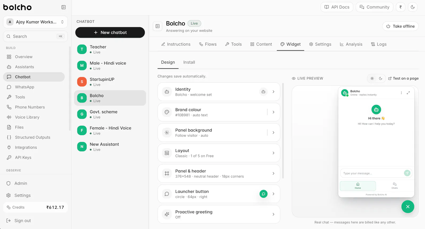Select Chatbot in the sidebar
The width and height of the screenshot is (425, 229).
[x=34, y=77]
